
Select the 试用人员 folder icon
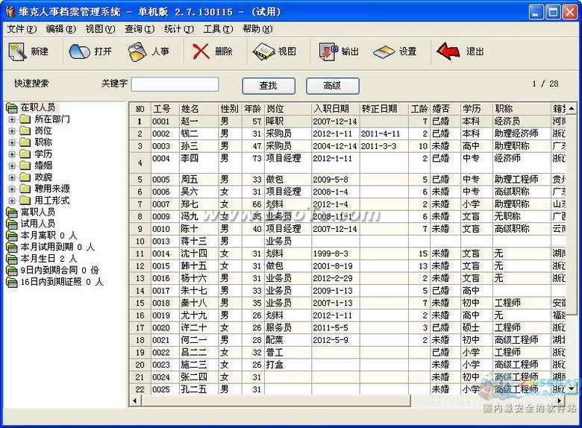pos(12,224)
